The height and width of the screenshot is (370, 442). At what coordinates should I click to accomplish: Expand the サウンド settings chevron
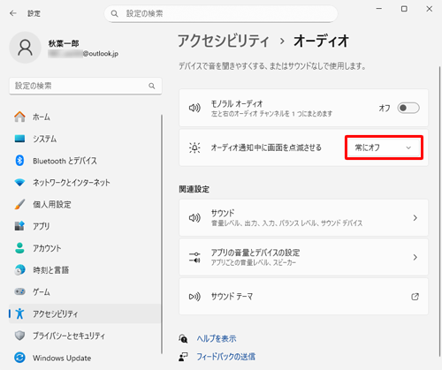(x=415, y=218)
